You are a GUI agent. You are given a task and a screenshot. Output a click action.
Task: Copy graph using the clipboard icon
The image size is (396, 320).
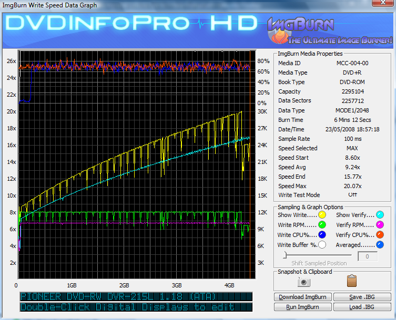click(x=352, y=281)
